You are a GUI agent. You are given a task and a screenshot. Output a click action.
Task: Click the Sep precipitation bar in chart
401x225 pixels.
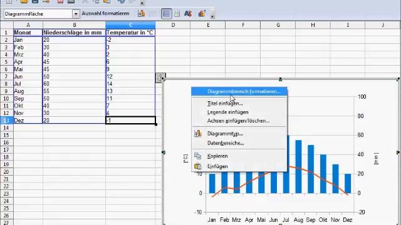[x=311, y=169]
